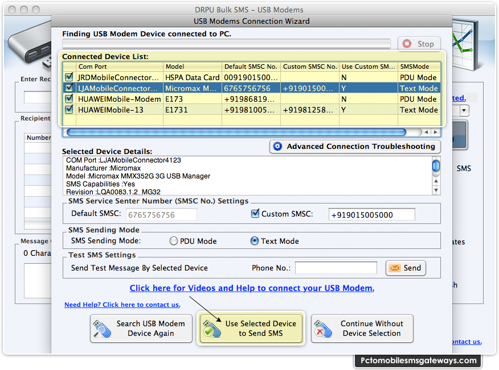This screenshot has width=499, height=370.
Task: Click the E173 model cell
Action: pyautogui.click(x=193, y=99)
